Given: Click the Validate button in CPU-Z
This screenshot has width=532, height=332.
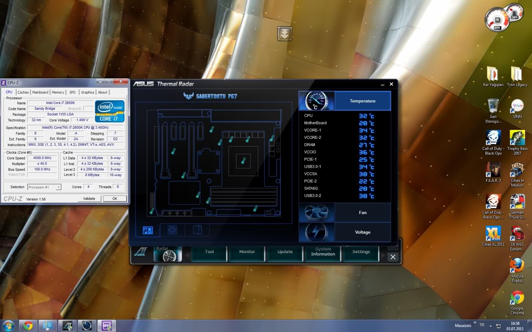Looking at the screenshot, I should coord(89,199).
